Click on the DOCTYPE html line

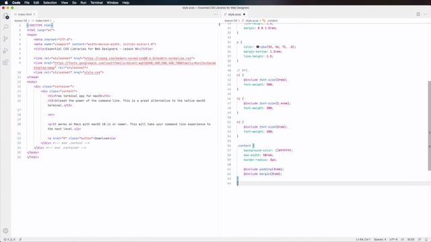click(40, 26)
